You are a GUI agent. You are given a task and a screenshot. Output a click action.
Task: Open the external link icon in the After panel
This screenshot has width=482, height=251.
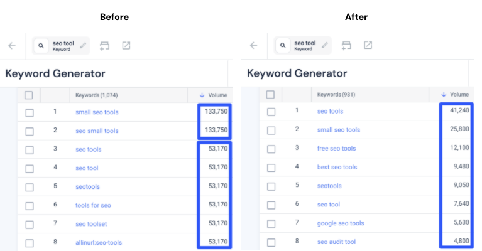[368, 45]
